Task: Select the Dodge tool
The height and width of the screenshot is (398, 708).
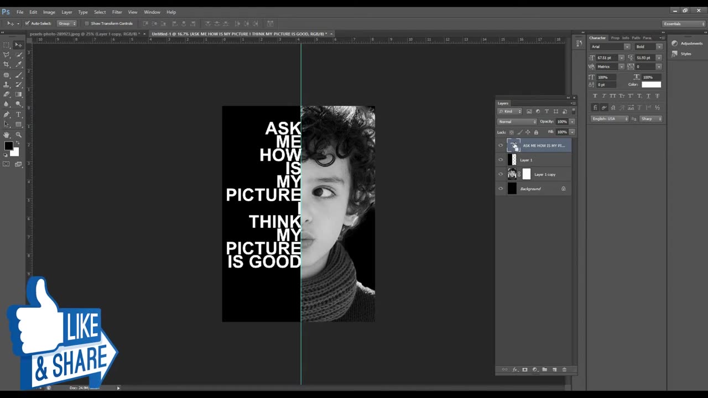Action: click(x=18, y=104)
